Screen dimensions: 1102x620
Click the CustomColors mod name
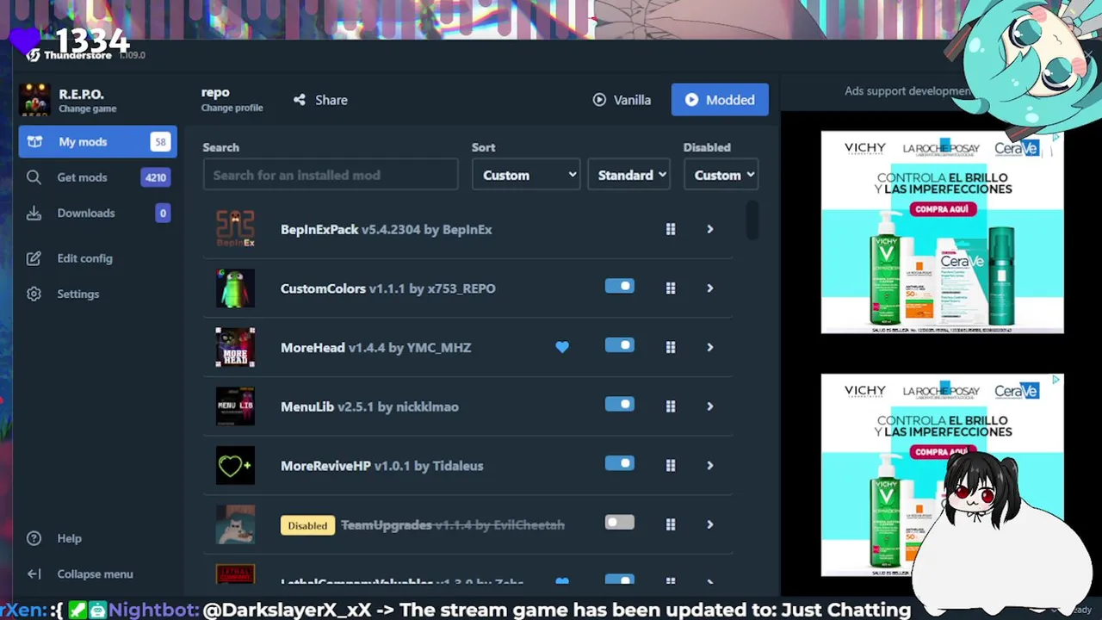[323, 288]
